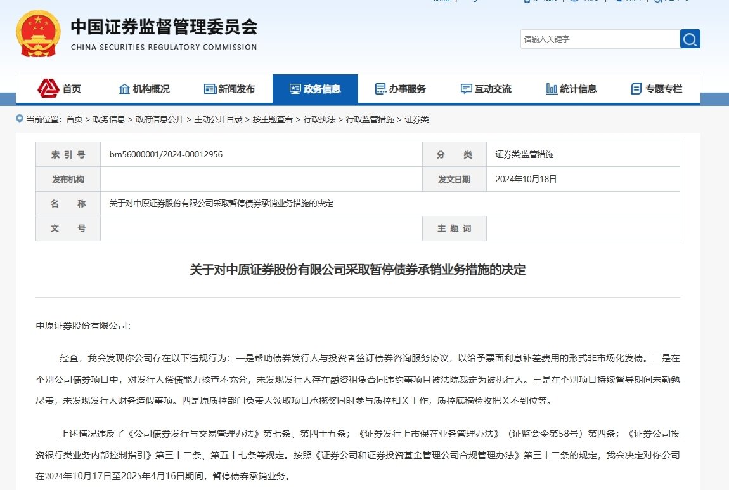Click the chat bubble icon beside 互动交流

tap(467, 89)
